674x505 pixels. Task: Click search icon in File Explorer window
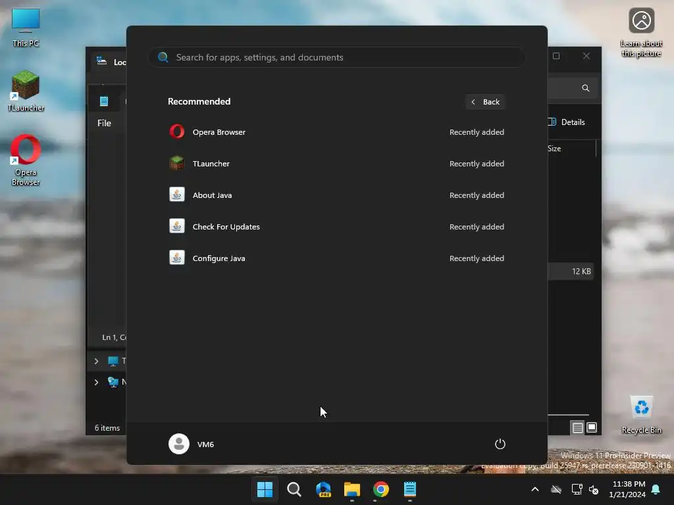point(585,88)
